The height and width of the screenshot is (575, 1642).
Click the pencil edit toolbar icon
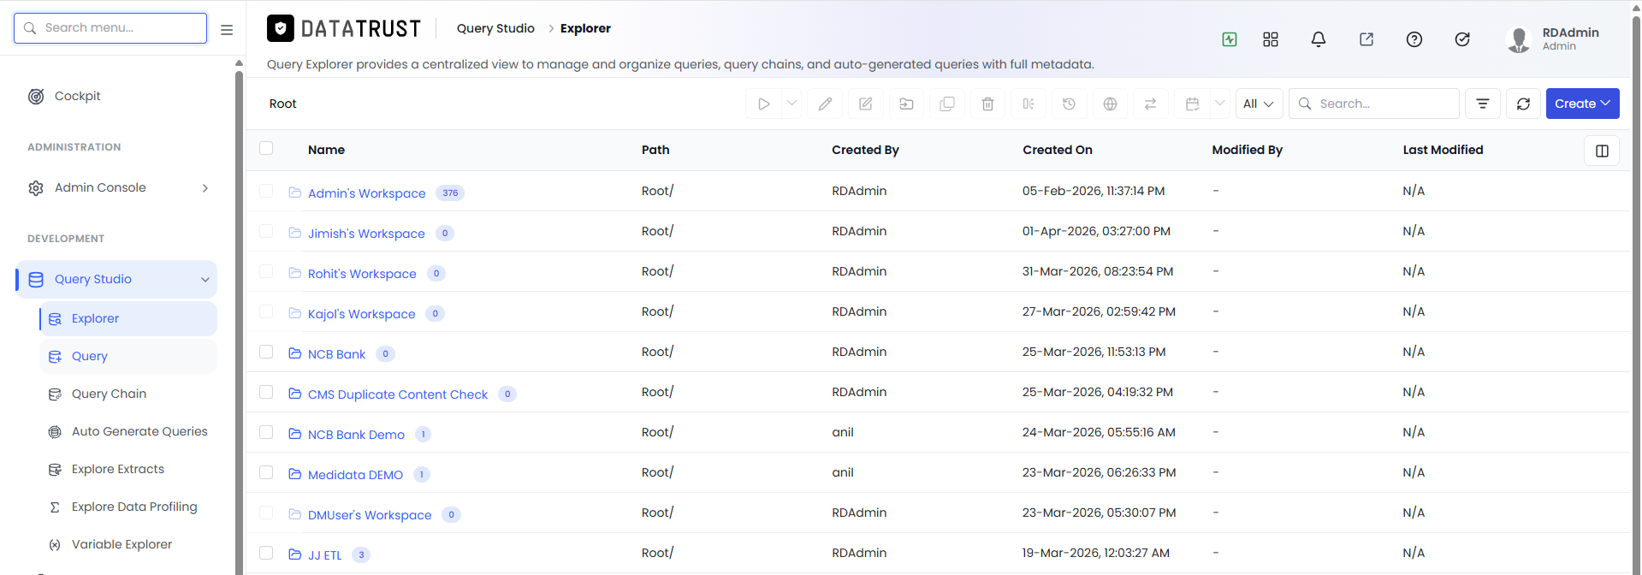pyautogui.click(x=825, y=104)
